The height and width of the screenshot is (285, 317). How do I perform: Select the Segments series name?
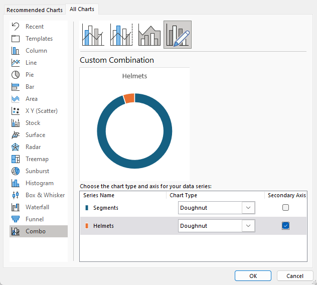tap(106, 208)
